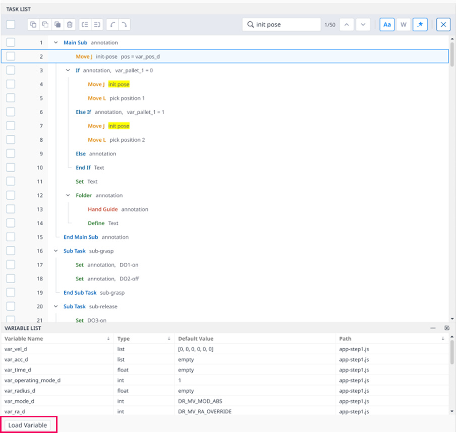Click the Undo arrow icon
The image size is (456, 433).
(x=112, y=24)
